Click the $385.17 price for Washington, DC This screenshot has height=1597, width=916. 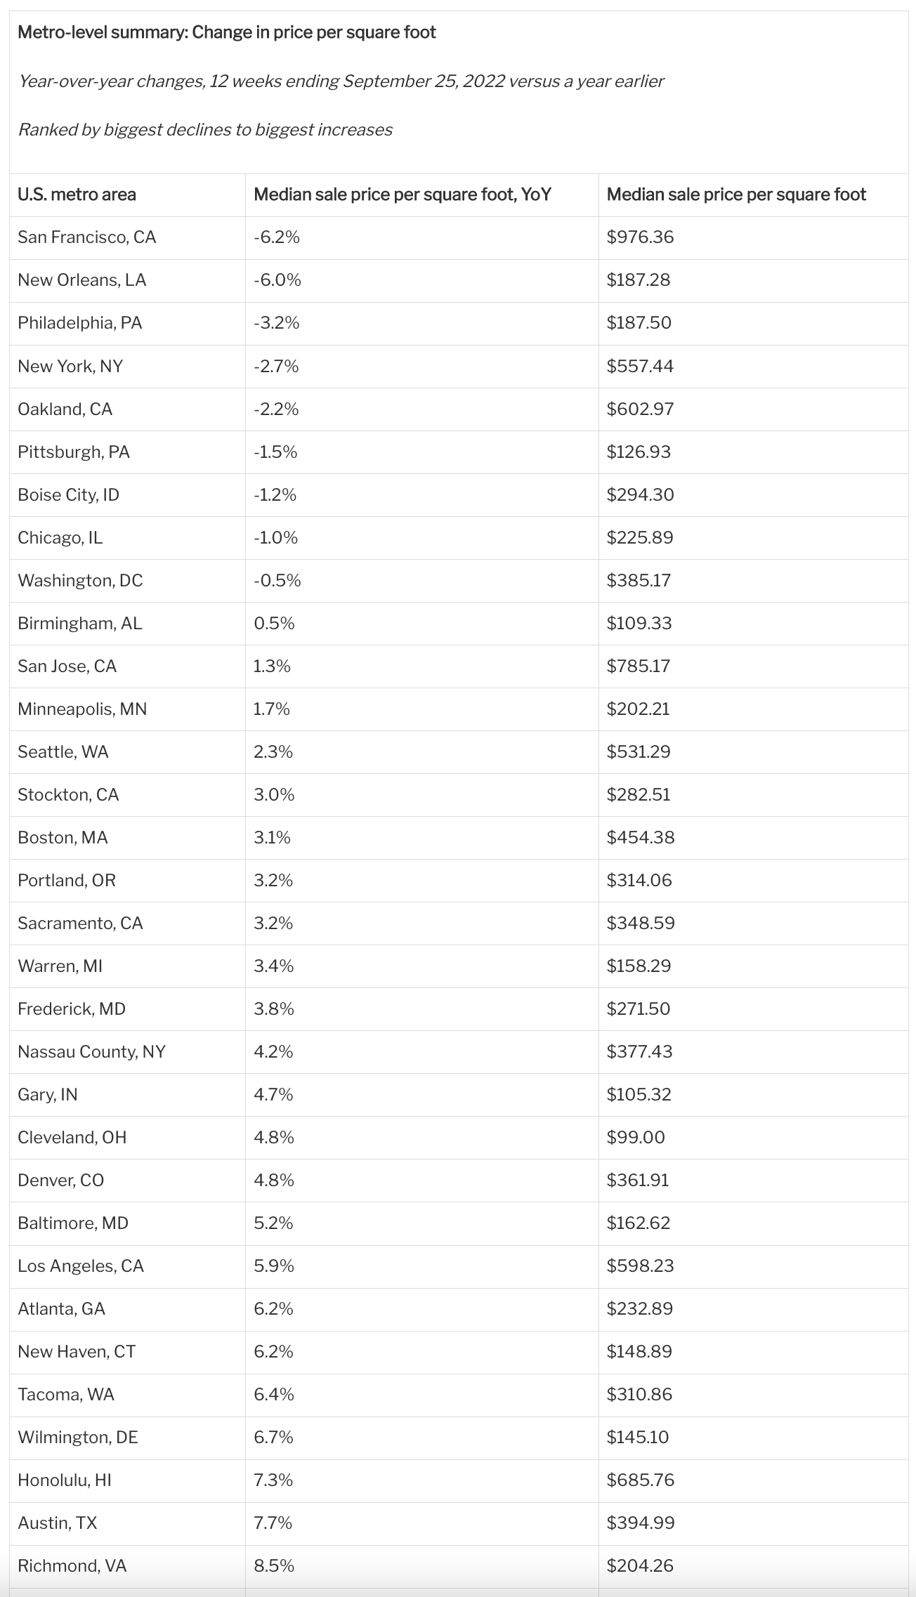click(639, 581)
